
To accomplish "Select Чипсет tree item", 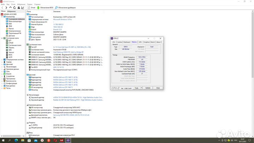I will click(10, 52).
